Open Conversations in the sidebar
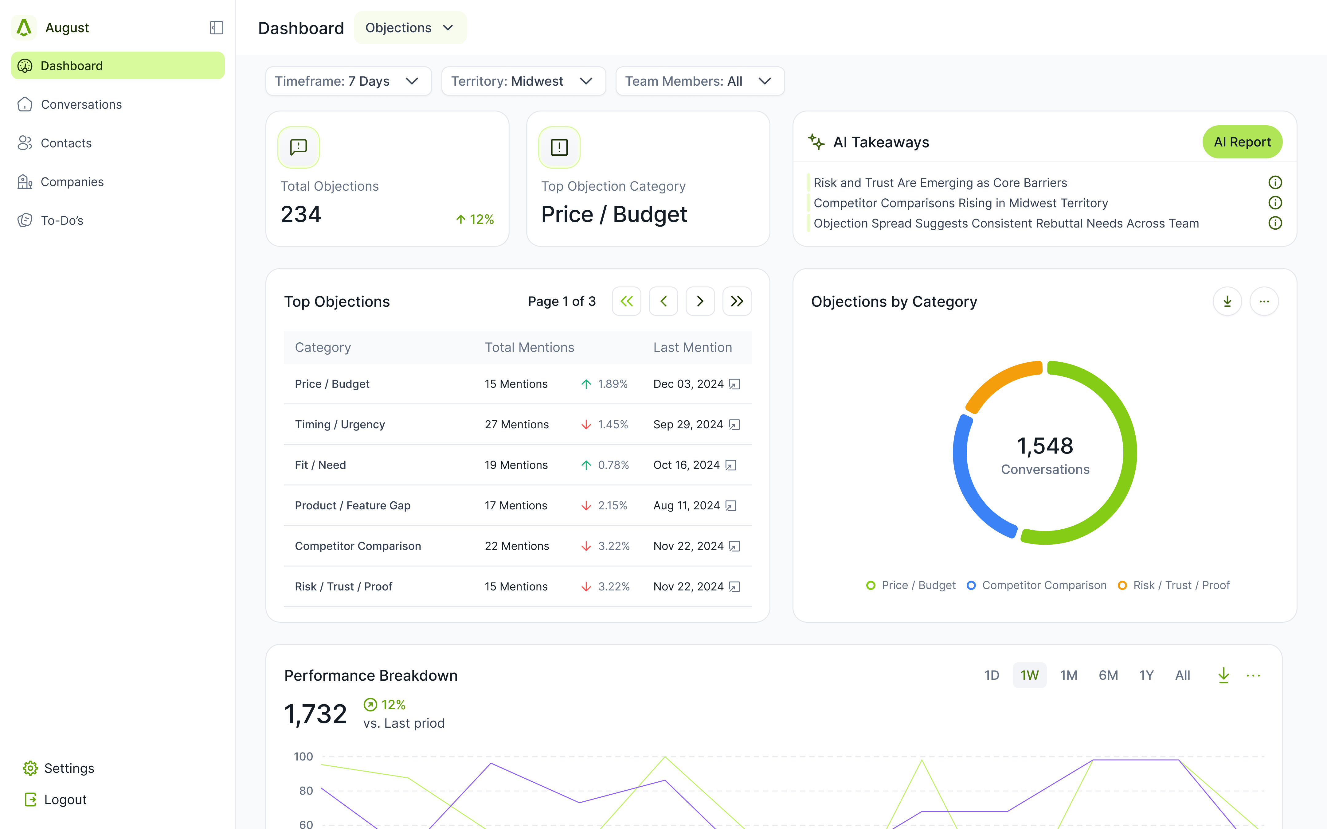Image resolution: width=1327 pixels, height=829 pixels. [x=81, y=104]
